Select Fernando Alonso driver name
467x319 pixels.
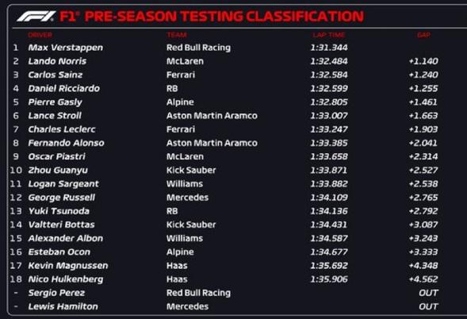click(66, 143)
